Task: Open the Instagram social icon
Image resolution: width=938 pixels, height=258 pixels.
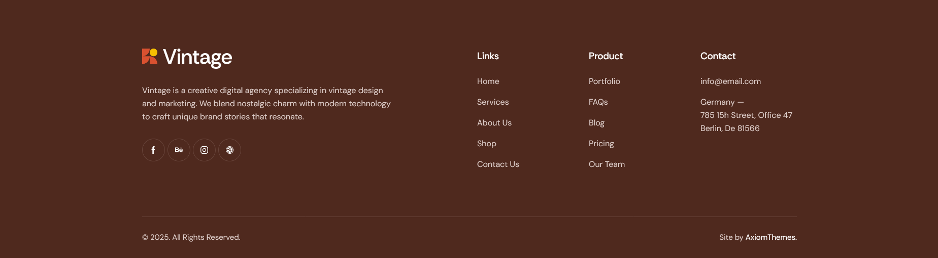Action: [x=204, y=150]
